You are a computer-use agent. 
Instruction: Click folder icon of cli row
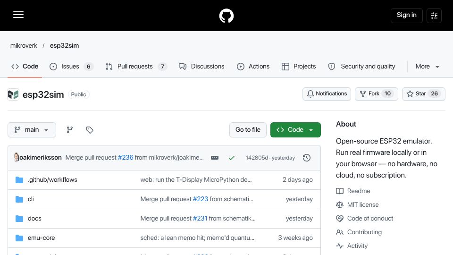coord(19,199)
